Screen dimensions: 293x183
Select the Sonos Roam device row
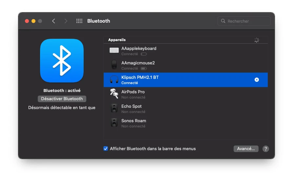pos(186,123)
